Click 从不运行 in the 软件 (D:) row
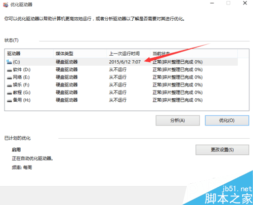The width and height of the screenshot is (253, 205). 118,69
